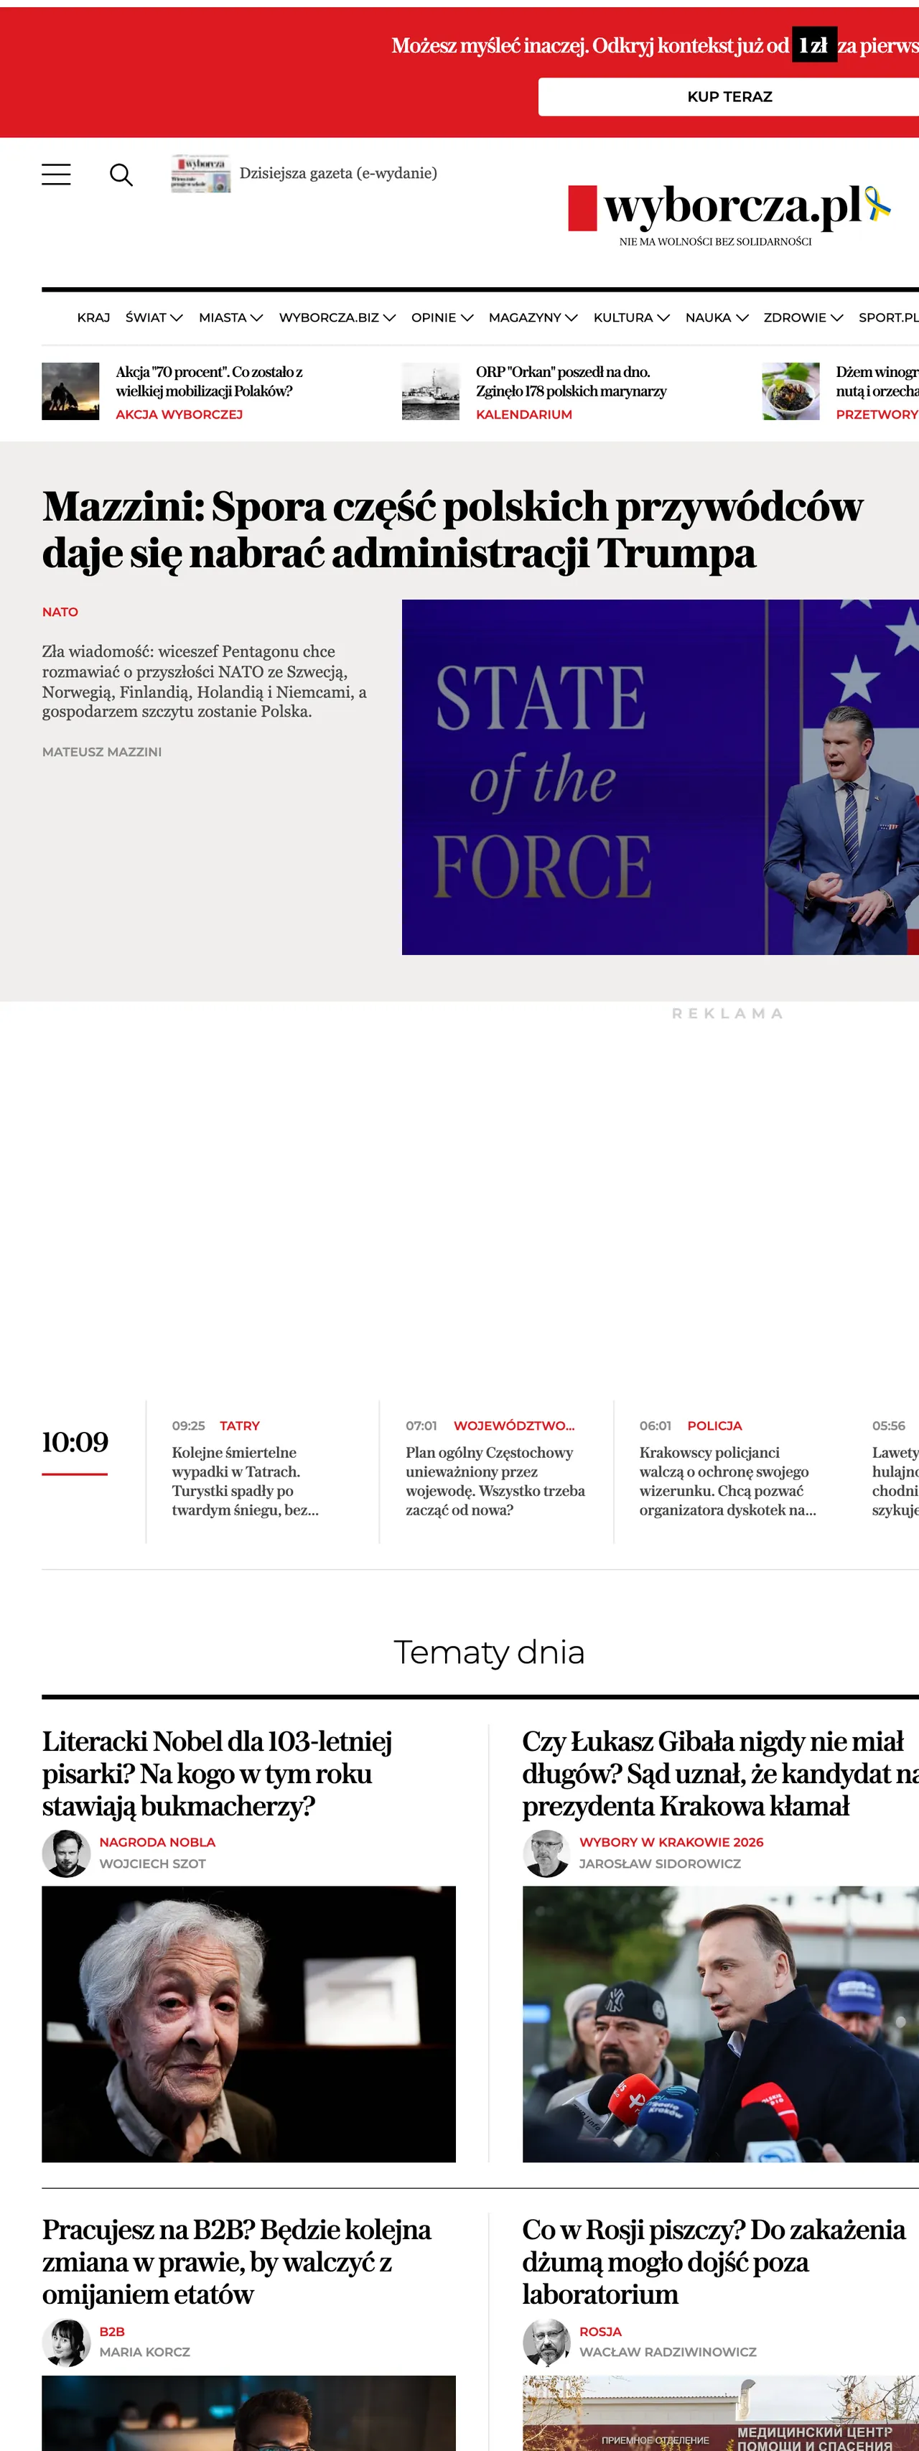The width and height of the screenshot is (919, 2451).
Task: Open the Gibała press conference photo
Action: (720, 2024)
